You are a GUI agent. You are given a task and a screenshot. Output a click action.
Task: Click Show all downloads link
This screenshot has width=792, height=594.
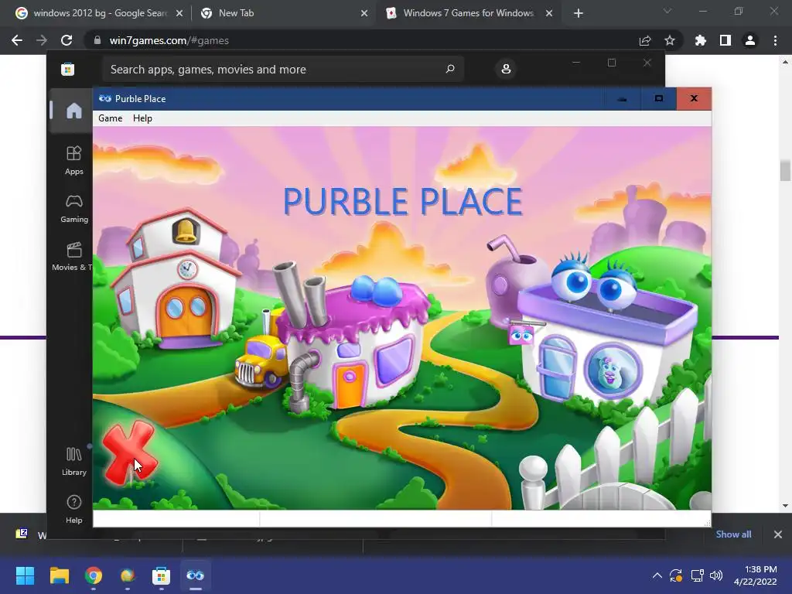click(x=733, y=534)
